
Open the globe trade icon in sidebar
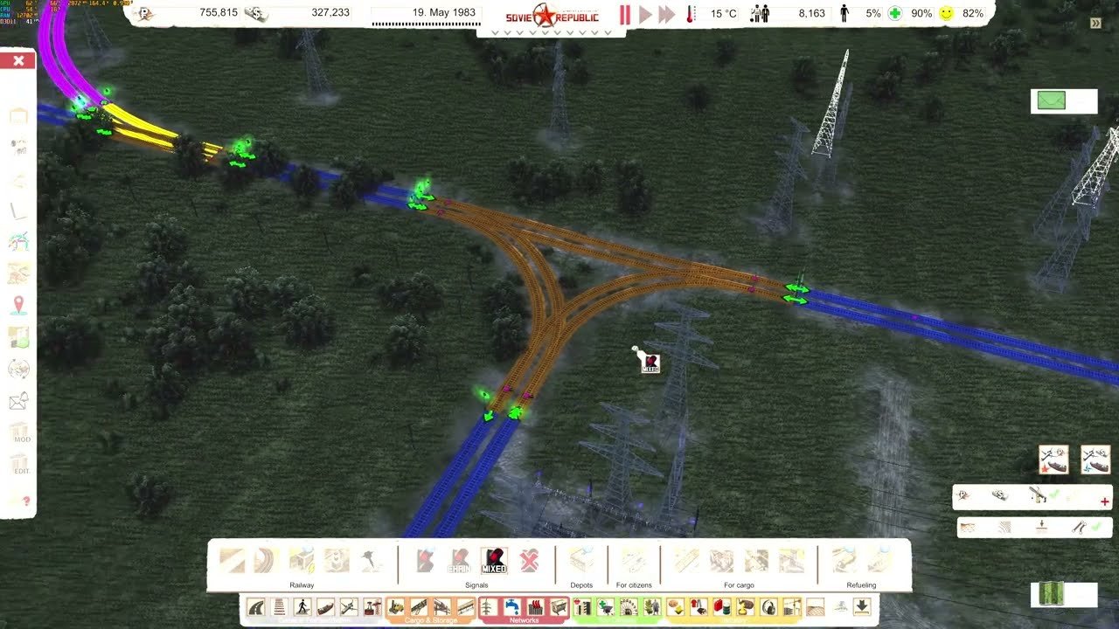tap(18, 370)
